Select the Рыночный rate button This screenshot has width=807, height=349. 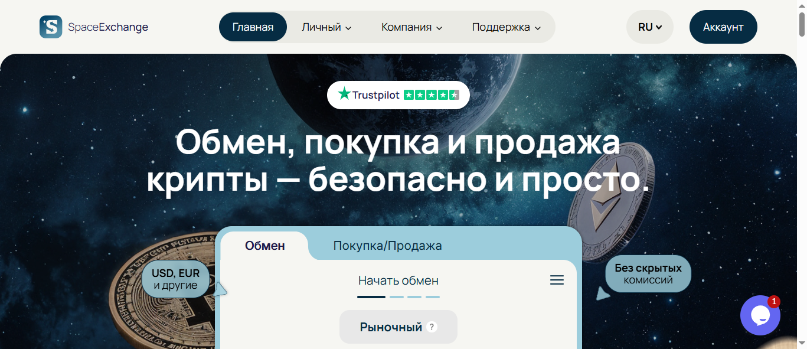(x=398, y=327)
